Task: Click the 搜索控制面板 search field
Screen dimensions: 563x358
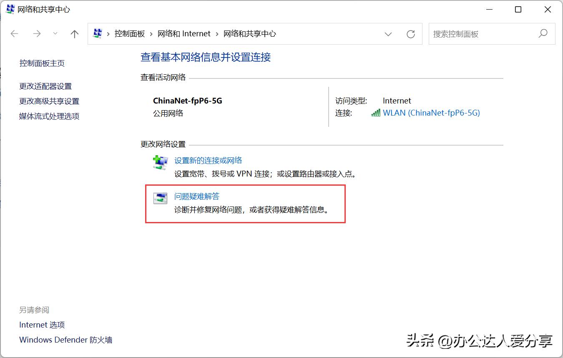Action: click(x=480, y=34)
